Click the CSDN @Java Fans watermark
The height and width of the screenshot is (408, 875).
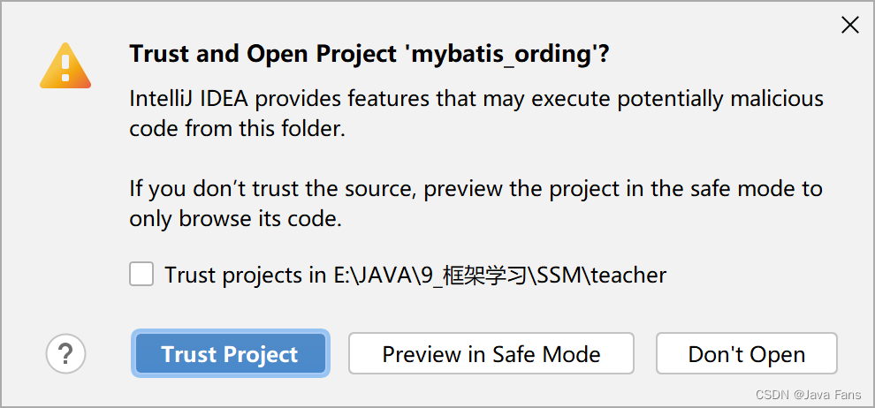pyautogui.click(x=808, y=395)
